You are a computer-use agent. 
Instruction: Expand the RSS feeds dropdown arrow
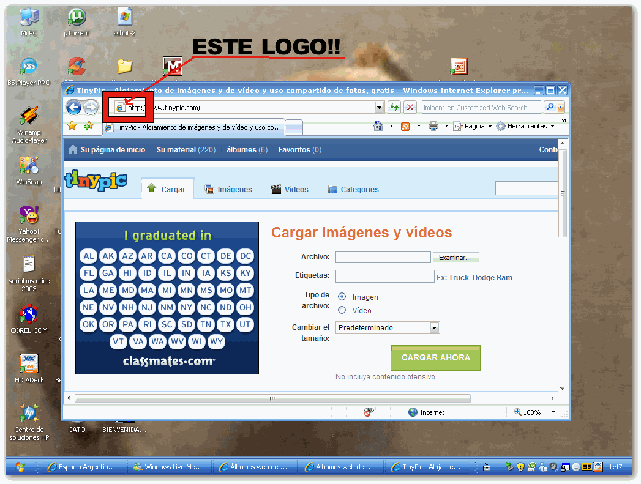[419, 126]
